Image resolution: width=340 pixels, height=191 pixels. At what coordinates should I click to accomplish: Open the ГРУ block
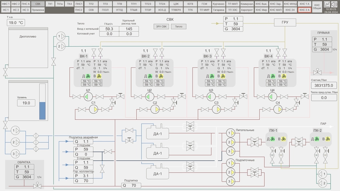coord(285,22)
